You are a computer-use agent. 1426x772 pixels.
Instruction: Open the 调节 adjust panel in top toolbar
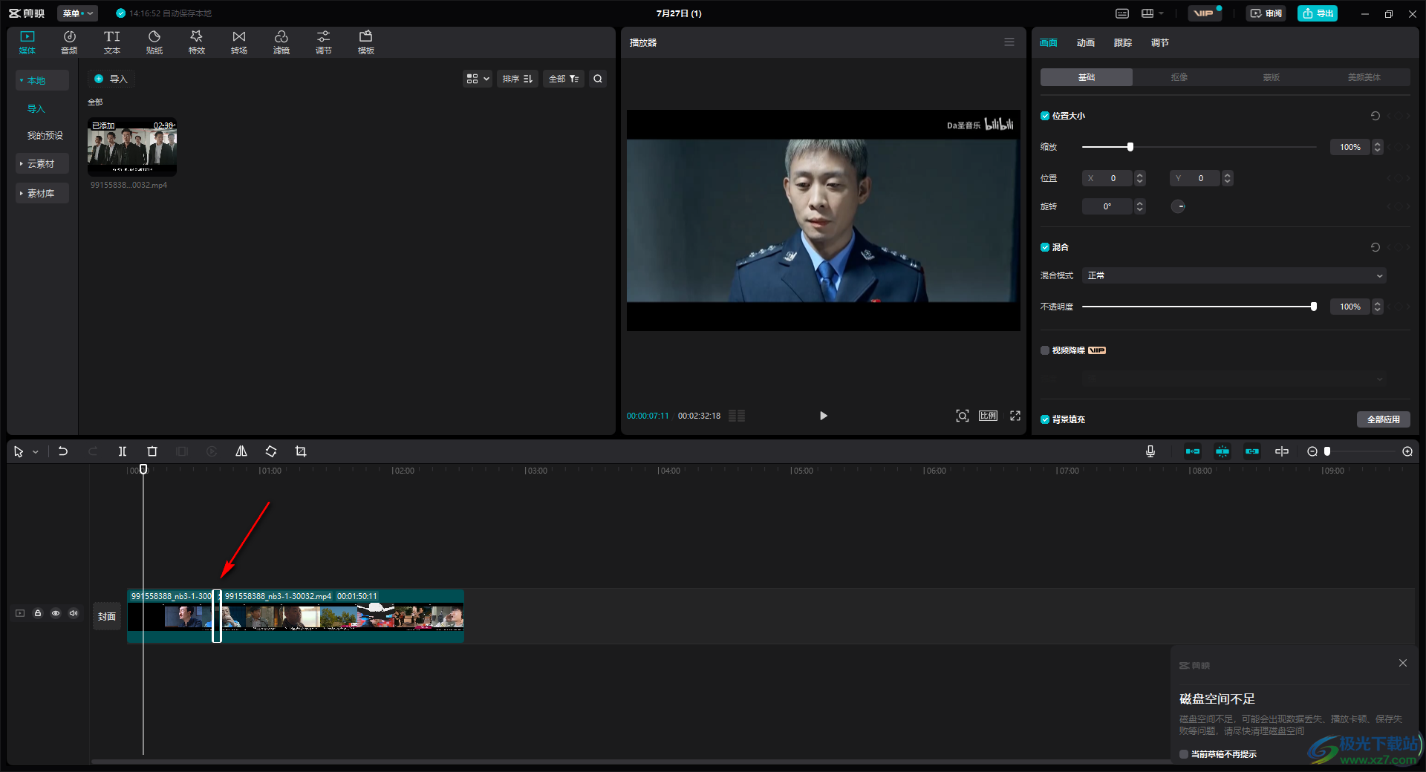(x=323, y=42)
